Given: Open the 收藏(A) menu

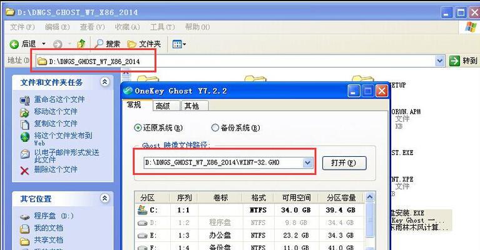Looking at the screenshot, I should click(x=127, y=27).
